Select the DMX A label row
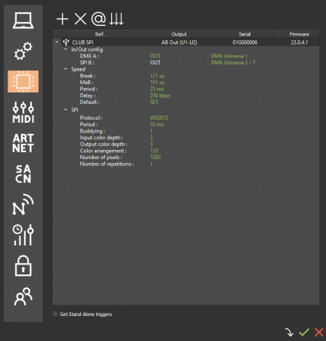The height and width of the screenshot is (341, 326). [89, 56]
